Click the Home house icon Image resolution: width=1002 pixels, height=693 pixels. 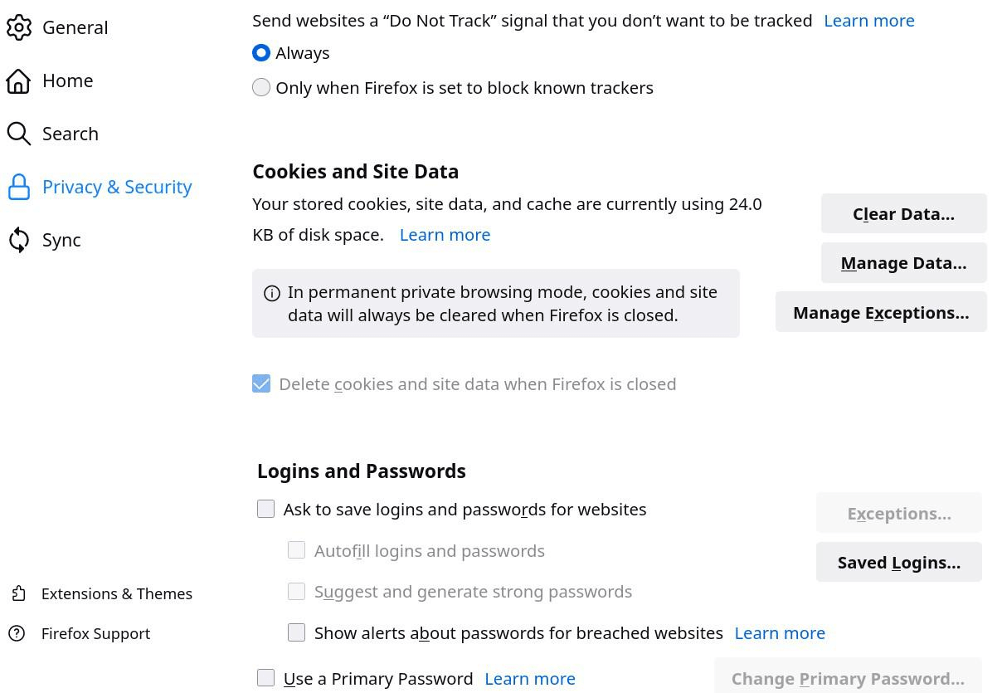(19, 81)
